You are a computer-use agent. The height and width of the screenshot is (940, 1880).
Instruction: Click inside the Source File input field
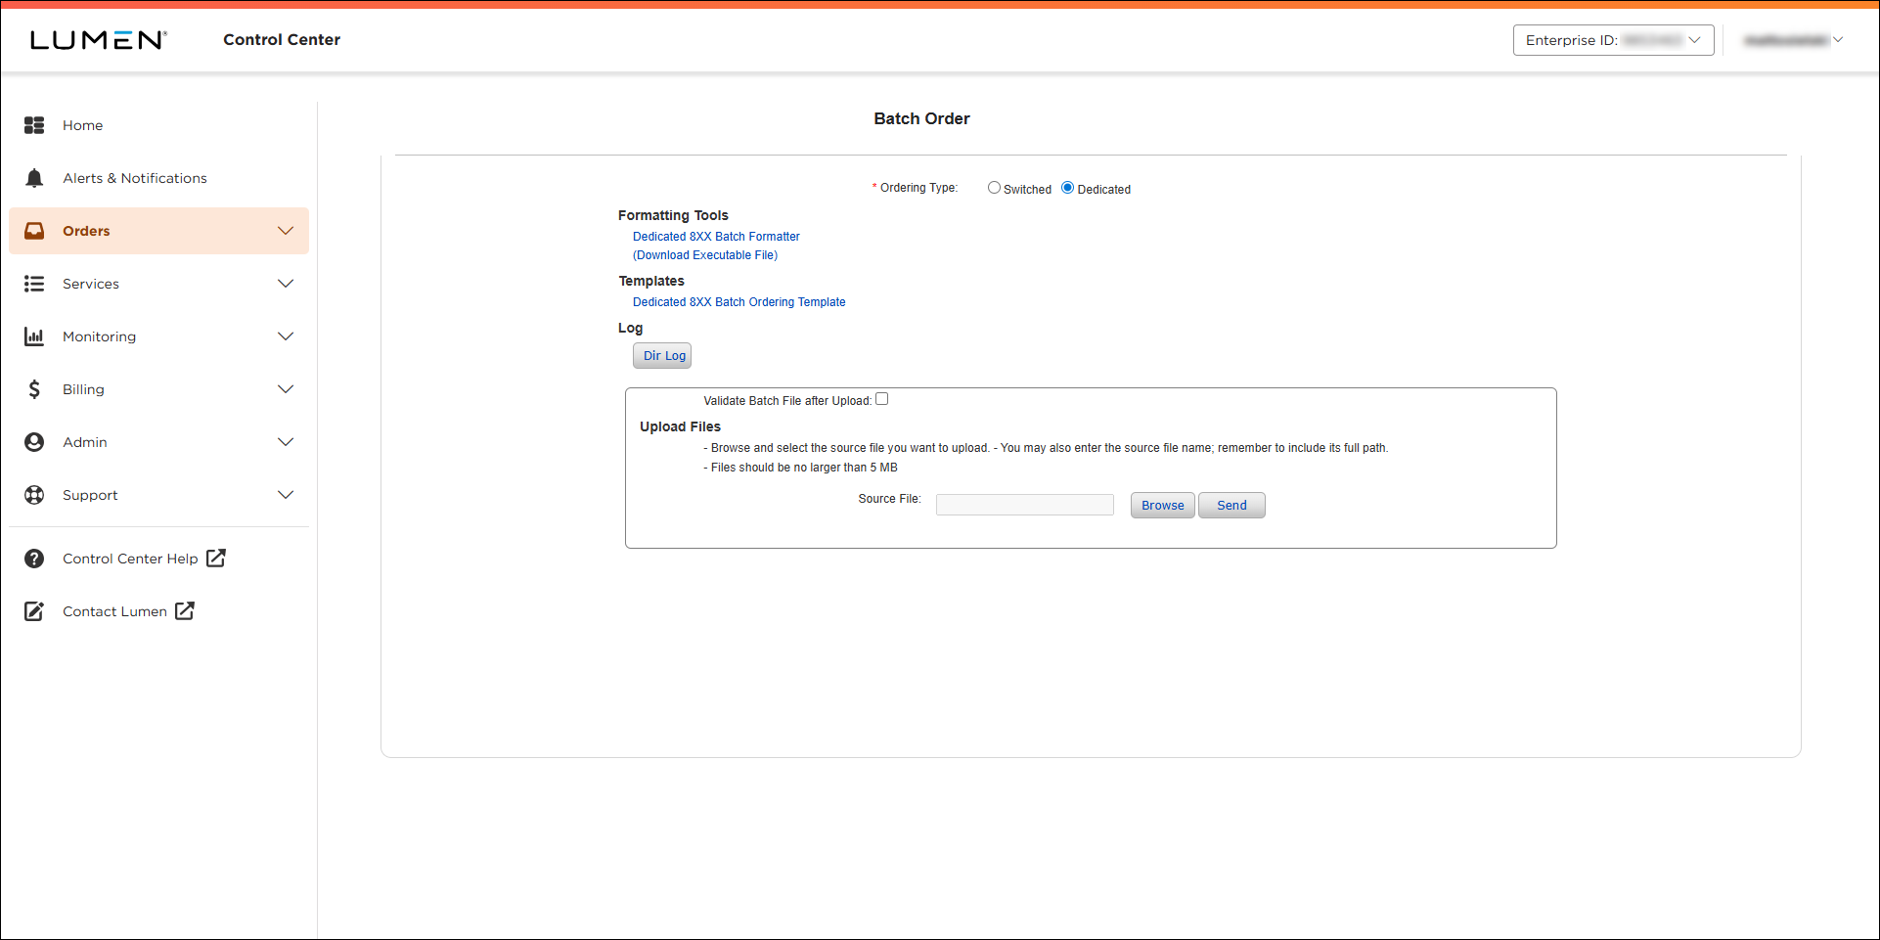(1024, 504)
